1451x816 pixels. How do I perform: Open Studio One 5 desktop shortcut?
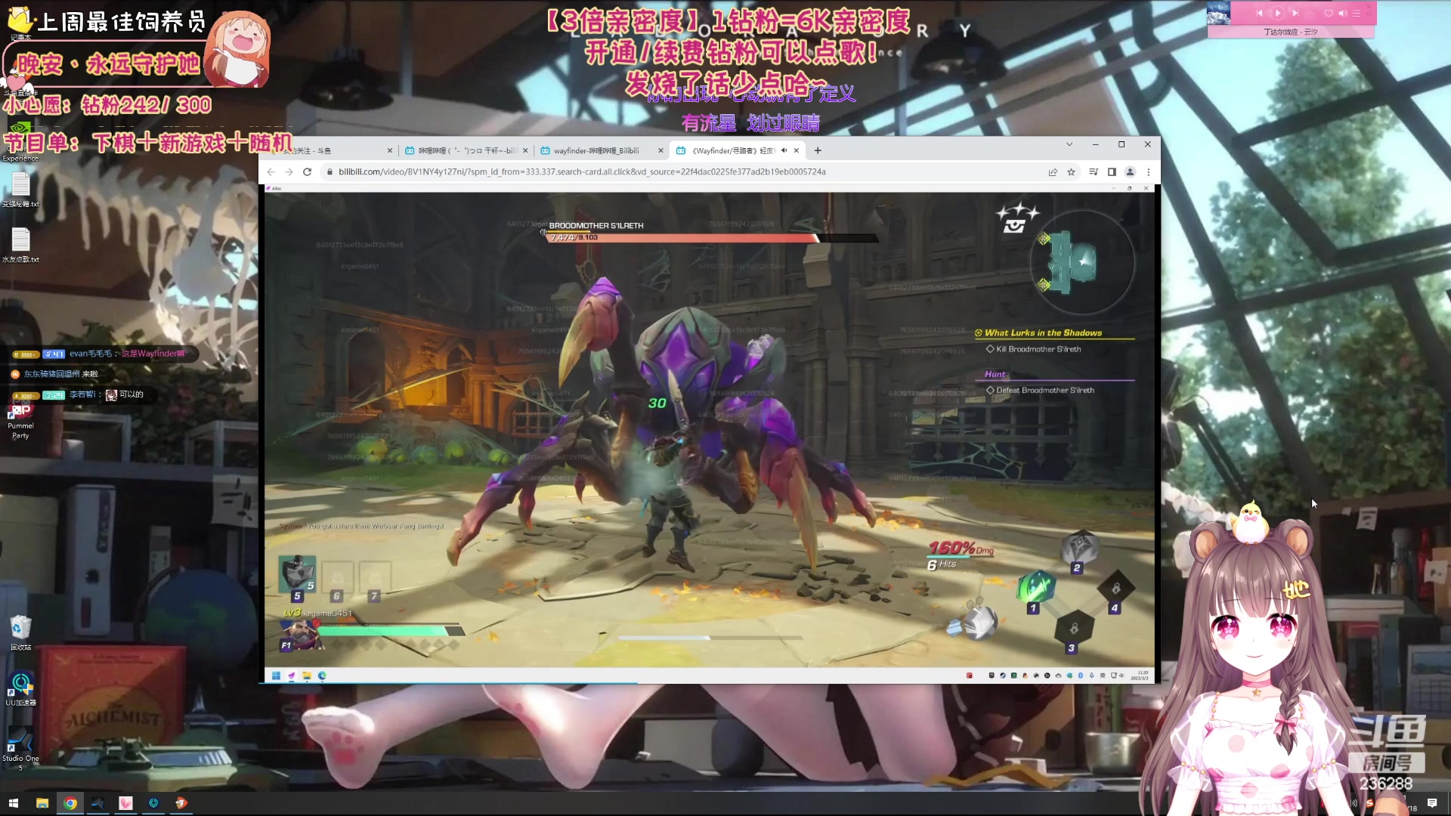20,748
